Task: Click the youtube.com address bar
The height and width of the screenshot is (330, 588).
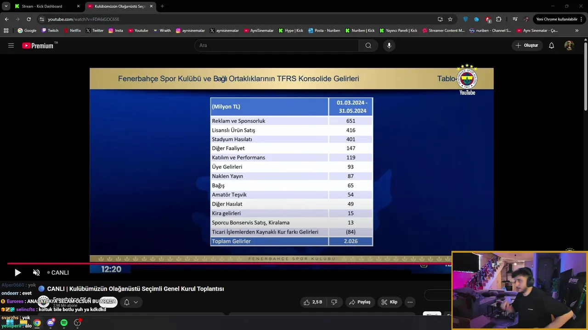Action: coord(239,19)
